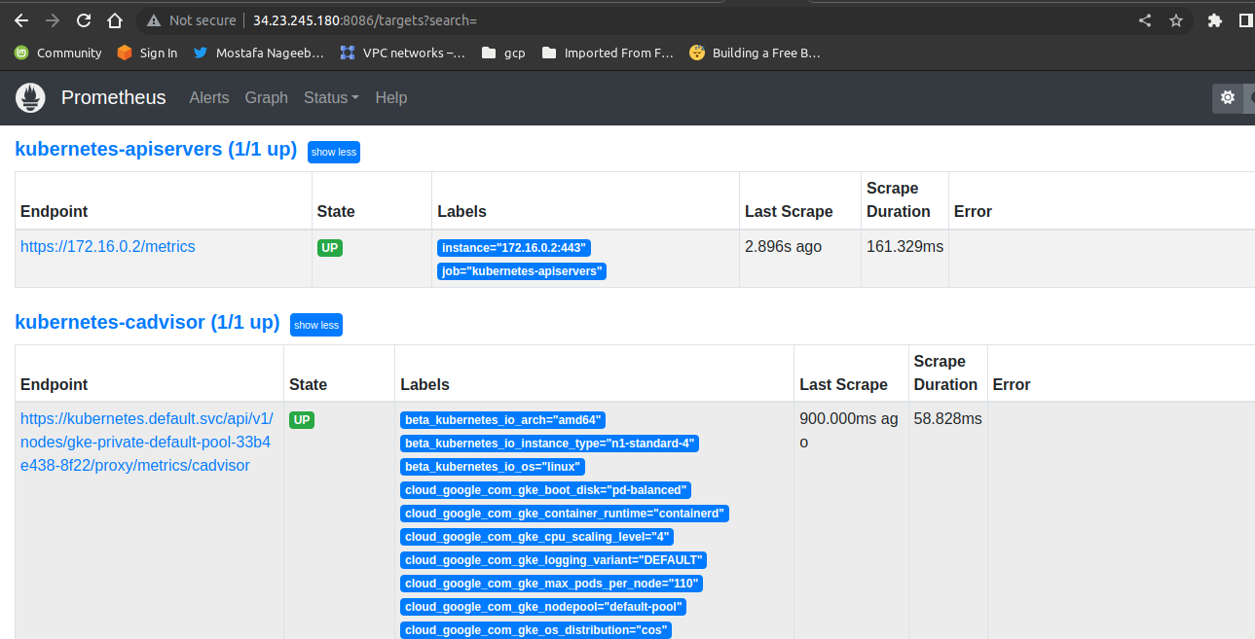Click the 900.000ms ago last scrape value
Screen dimensions: 1255x639
pos(849,431)
